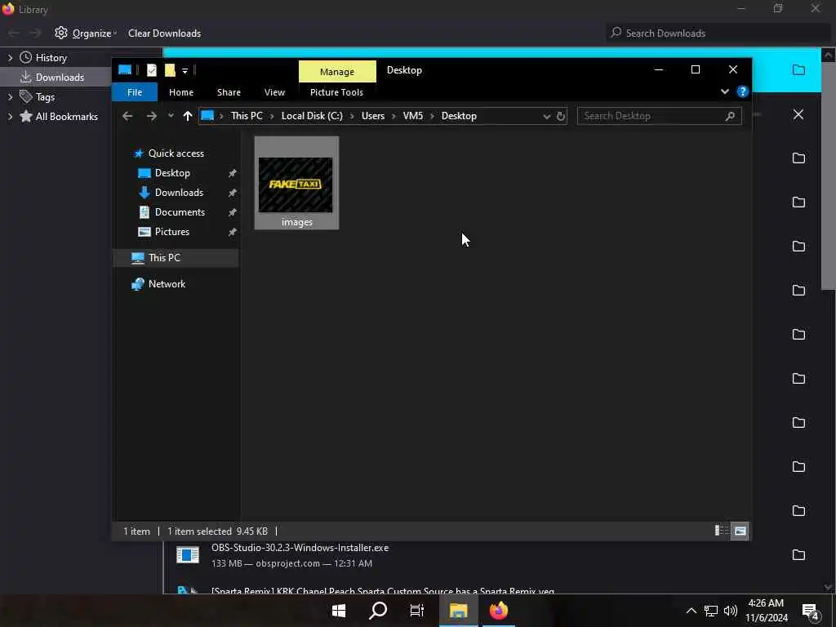Select Tags in Library sidebar

[x=45, y=97]
